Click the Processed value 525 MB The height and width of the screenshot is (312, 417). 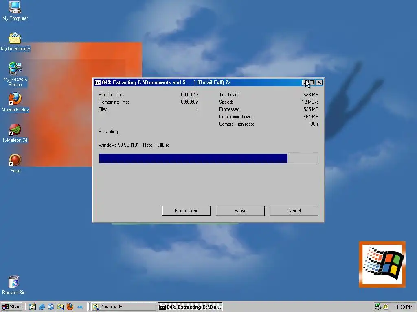(311, 109)
